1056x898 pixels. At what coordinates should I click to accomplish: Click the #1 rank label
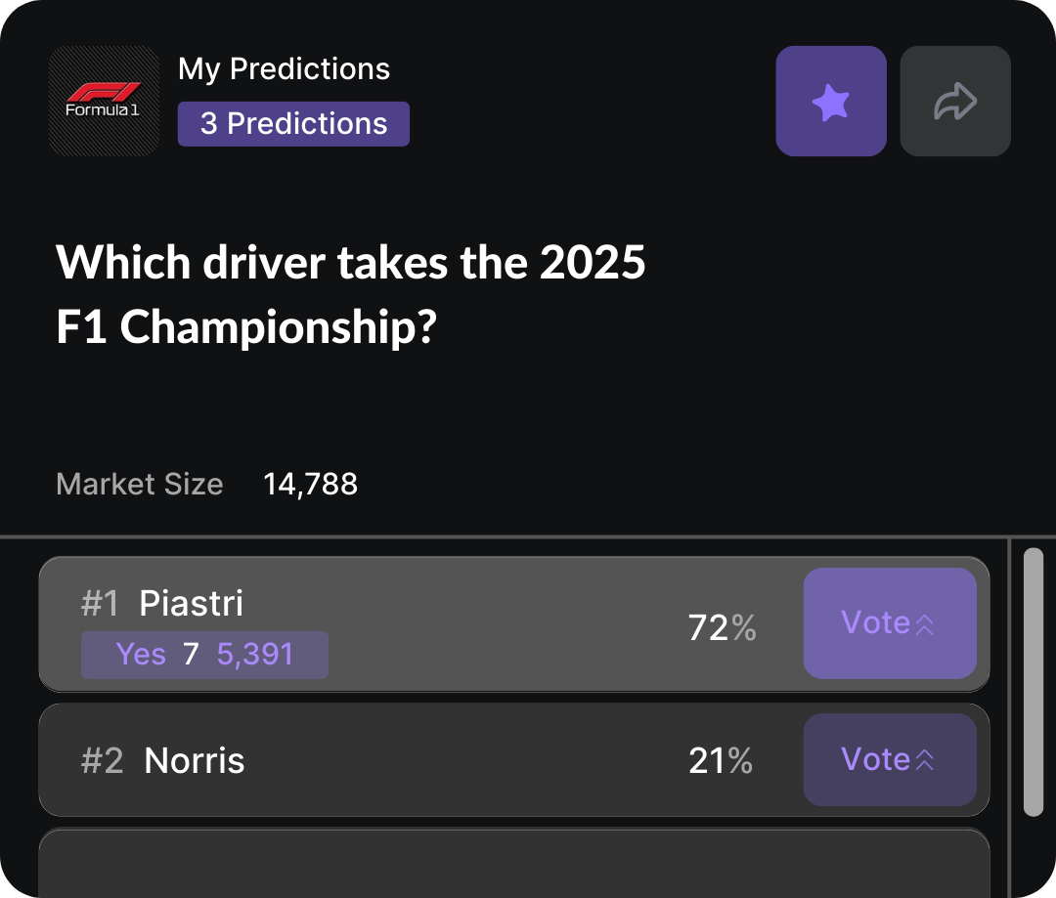point(100,604)
